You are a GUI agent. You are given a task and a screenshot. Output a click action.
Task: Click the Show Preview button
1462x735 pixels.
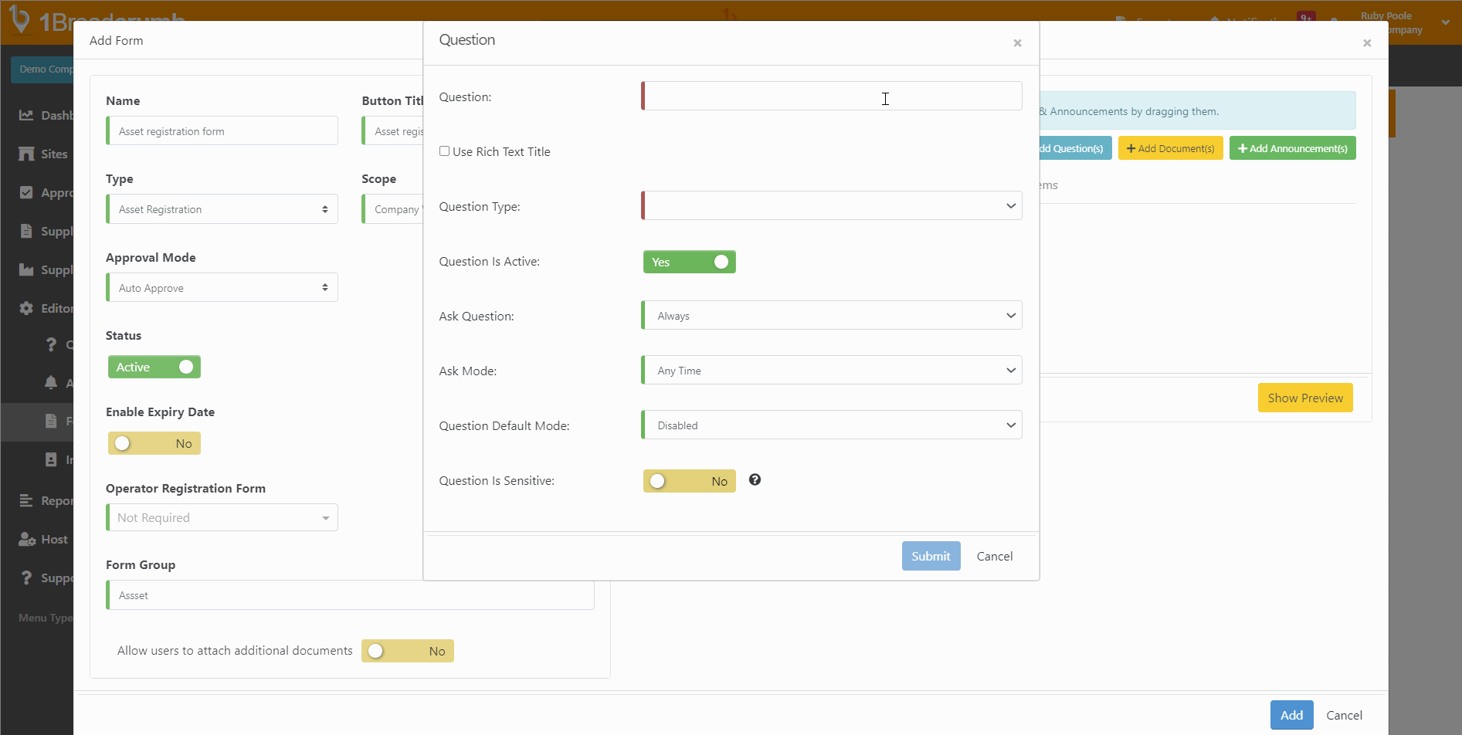[1304, 398]
